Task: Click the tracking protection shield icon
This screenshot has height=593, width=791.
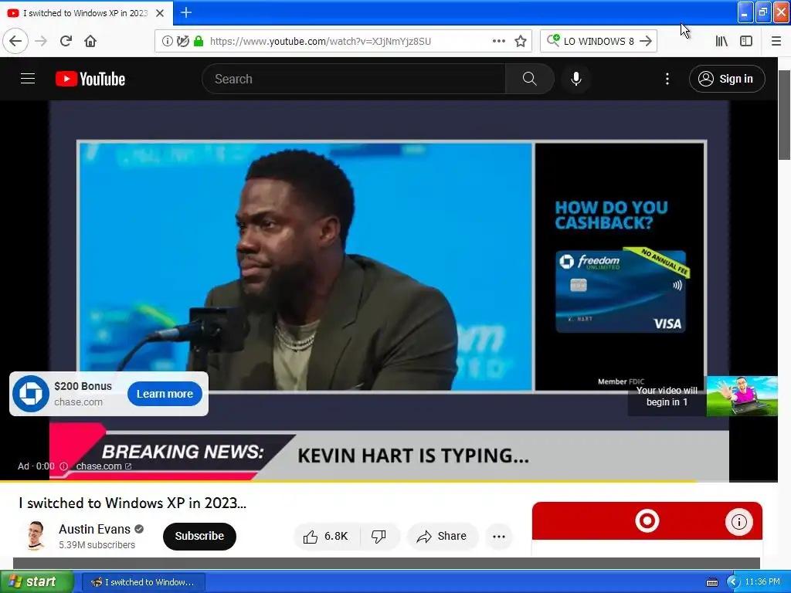Action: [x=183, y=41]
